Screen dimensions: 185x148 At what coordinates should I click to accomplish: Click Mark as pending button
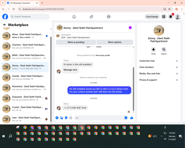[76, 42]
